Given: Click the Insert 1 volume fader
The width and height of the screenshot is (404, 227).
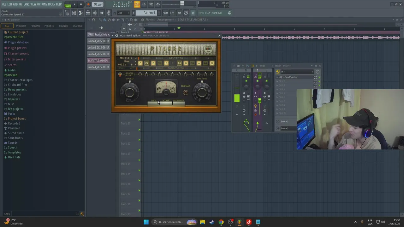Looking at the screenshot, I should [x=259, y=101].
